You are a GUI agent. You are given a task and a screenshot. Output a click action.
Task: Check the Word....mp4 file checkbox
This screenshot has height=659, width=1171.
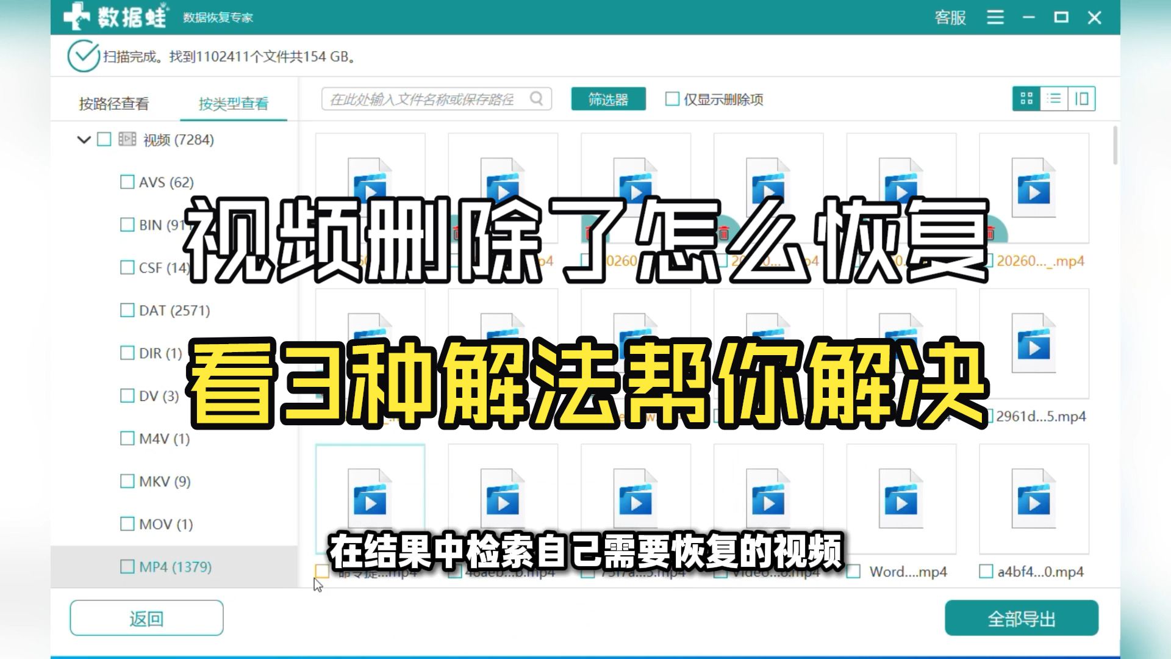(854, 572)
